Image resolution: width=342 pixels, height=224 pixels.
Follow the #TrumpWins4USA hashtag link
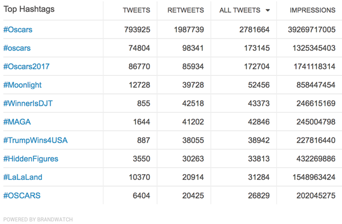[x=35, y=140]
